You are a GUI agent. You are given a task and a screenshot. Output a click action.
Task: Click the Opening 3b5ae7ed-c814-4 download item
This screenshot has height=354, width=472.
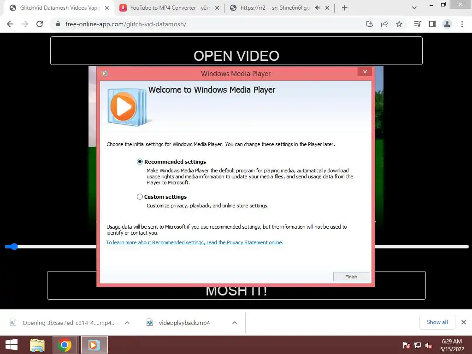(x=69, y=323)
